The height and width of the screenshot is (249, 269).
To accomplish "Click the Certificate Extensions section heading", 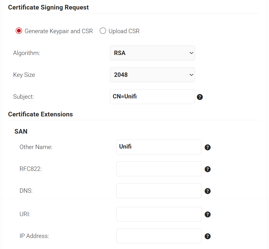I will [x=40, y=114].
